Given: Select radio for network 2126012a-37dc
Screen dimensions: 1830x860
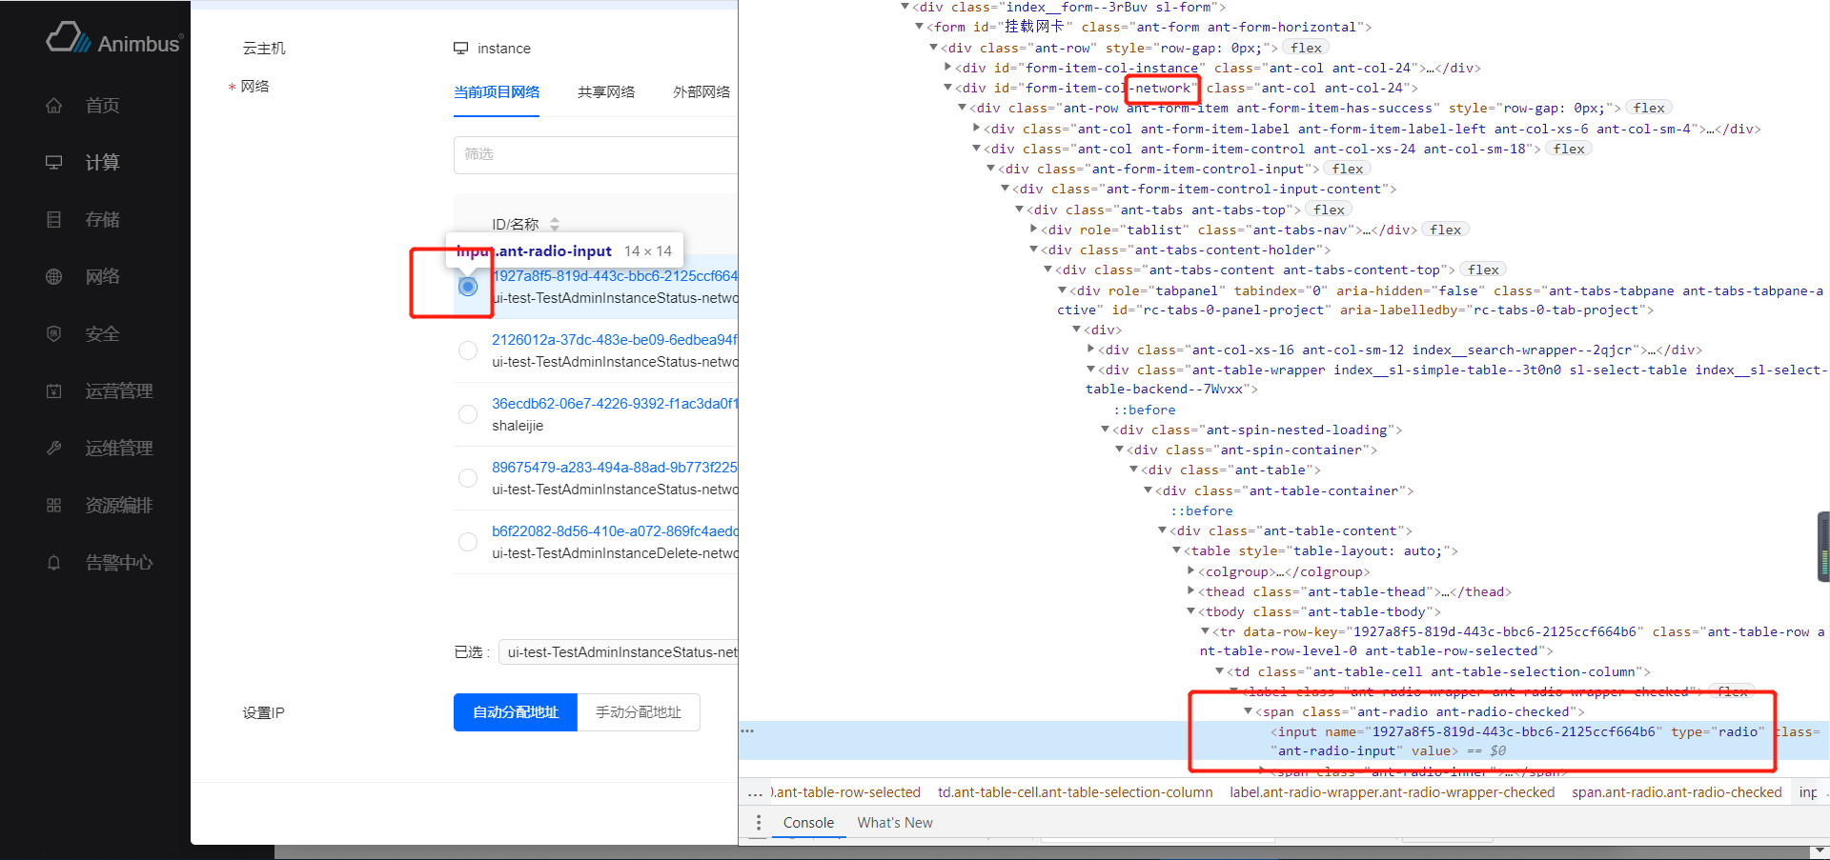Looking at the screenshot, I should 468,350.
